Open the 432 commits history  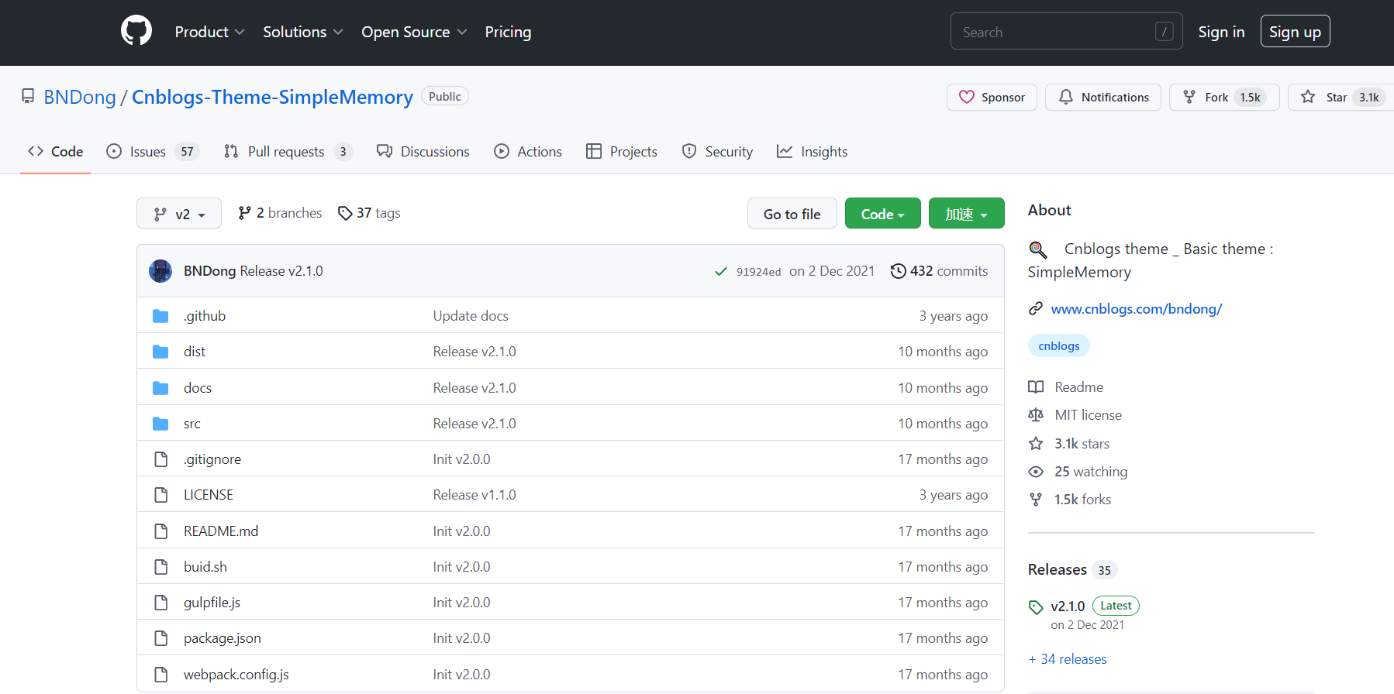click(x=939, y=271)
